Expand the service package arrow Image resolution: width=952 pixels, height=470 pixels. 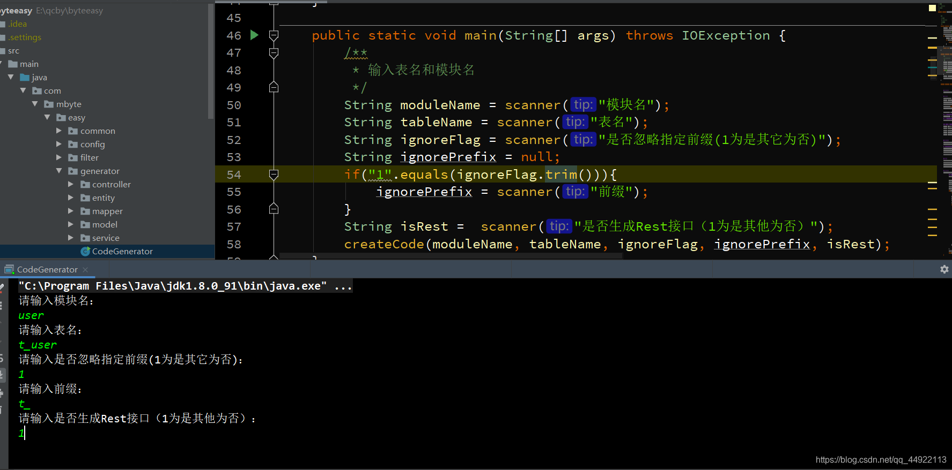(71, 238)
